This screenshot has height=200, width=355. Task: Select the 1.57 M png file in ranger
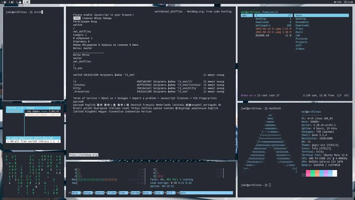coord(273,29)
